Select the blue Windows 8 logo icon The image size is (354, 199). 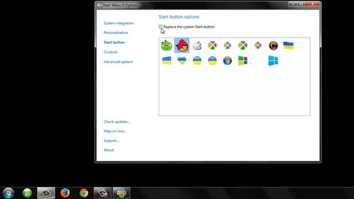pyautogui.click(x=273, y=61)
